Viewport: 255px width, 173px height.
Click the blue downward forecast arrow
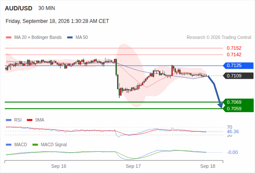(215, 92)
